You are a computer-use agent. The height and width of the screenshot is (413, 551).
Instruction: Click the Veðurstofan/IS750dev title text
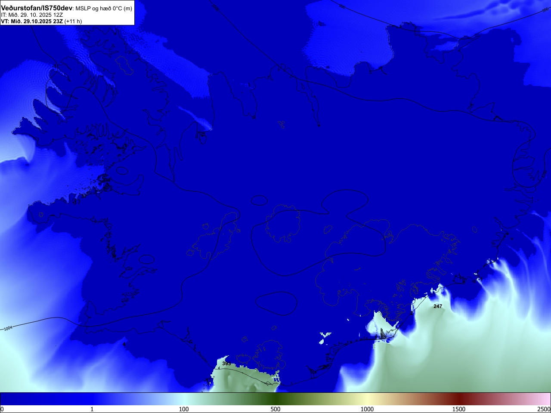[37, 8]
